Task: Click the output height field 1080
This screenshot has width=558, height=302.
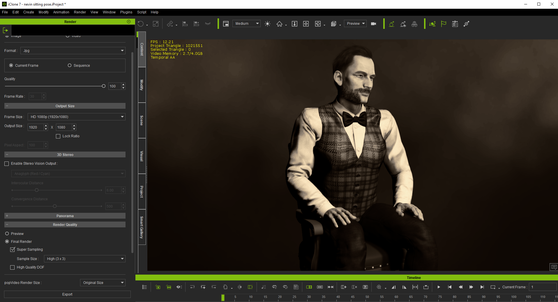Action: (64, 127)
